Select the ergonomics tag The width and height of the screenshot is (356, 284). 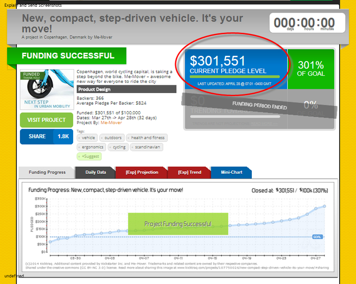coord(91,147)
